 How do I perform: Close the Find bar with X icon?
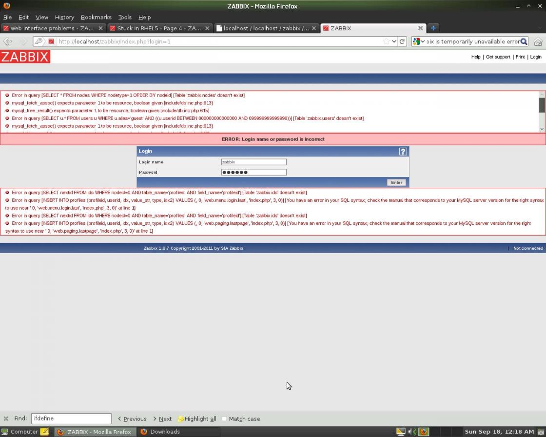click(x=6, y=418)
